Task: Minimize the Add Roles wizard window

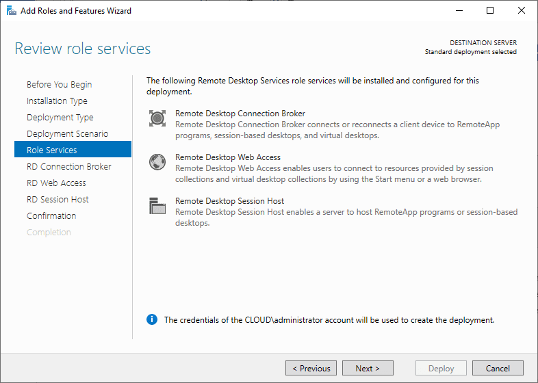Action: coord(459,11)
